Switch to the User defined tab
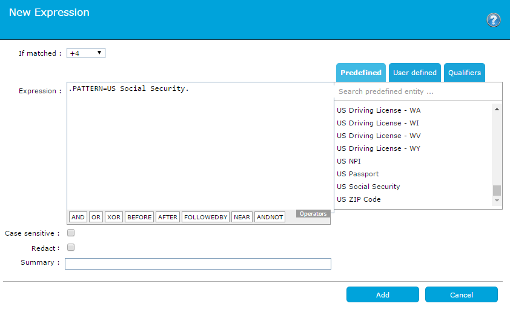510x312 pixels. [414, 73]
